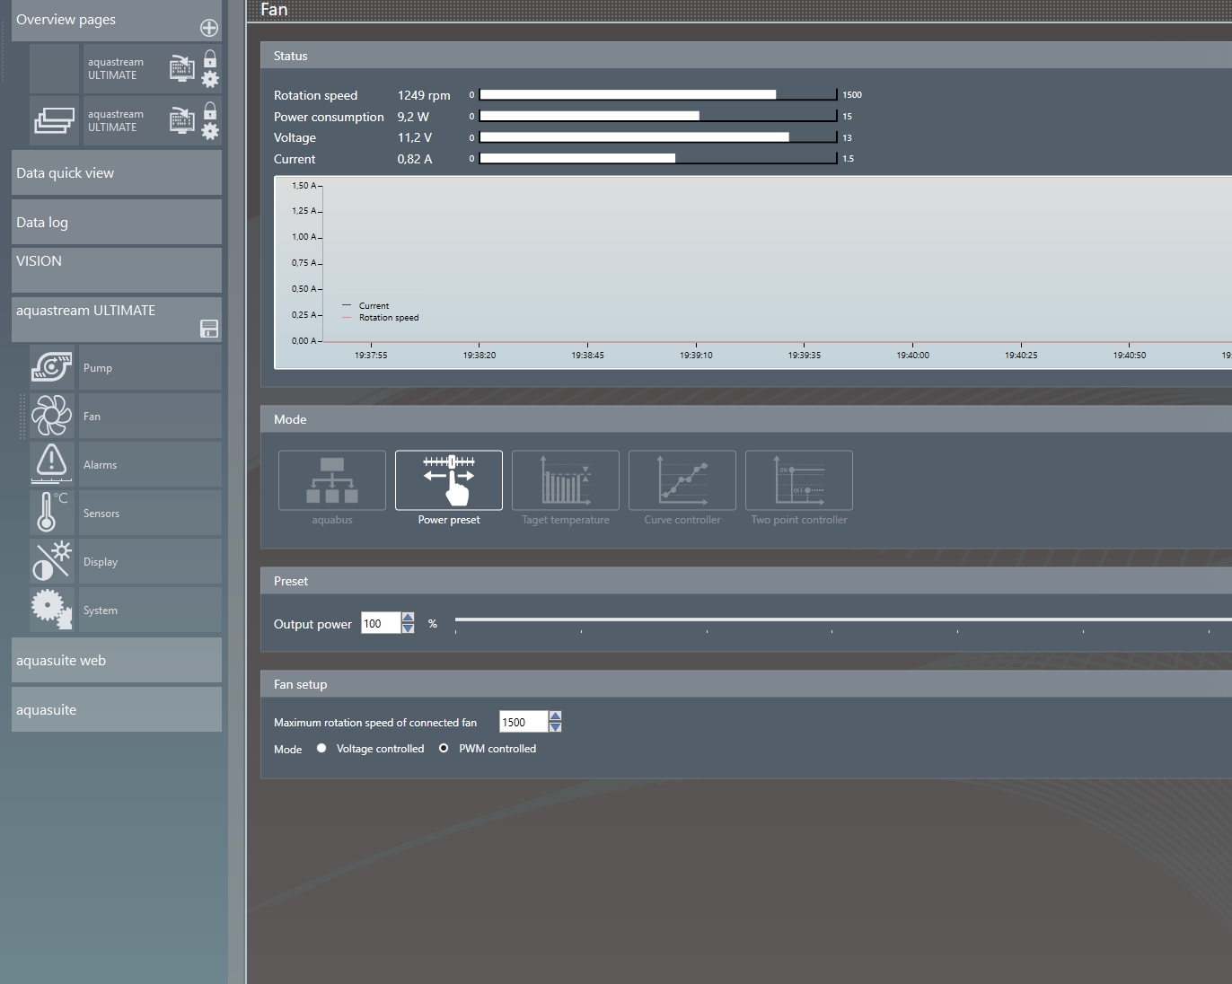Click the Power consumption progress bar
Viewport: 1232px width, 984px height.
pos(658,116)
